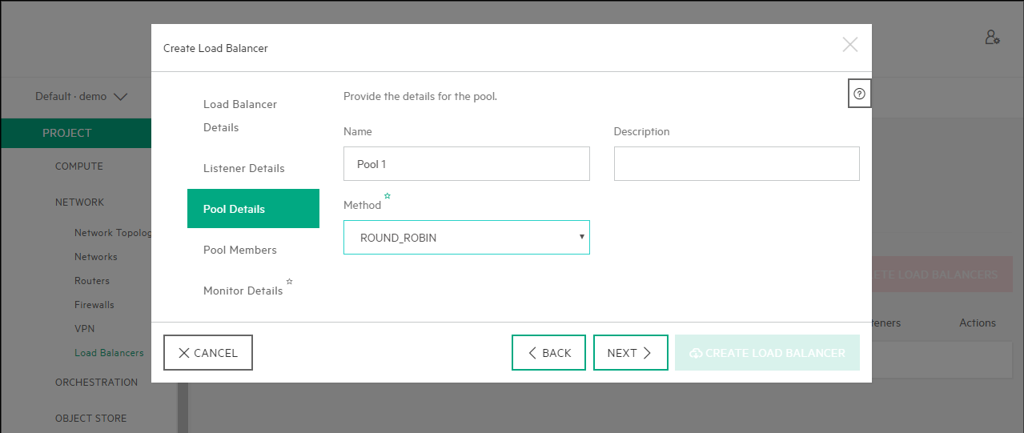Click the Description input field
Image resolution: width=1024 pixels, height=433 pixels.
(x=736, y=164)
